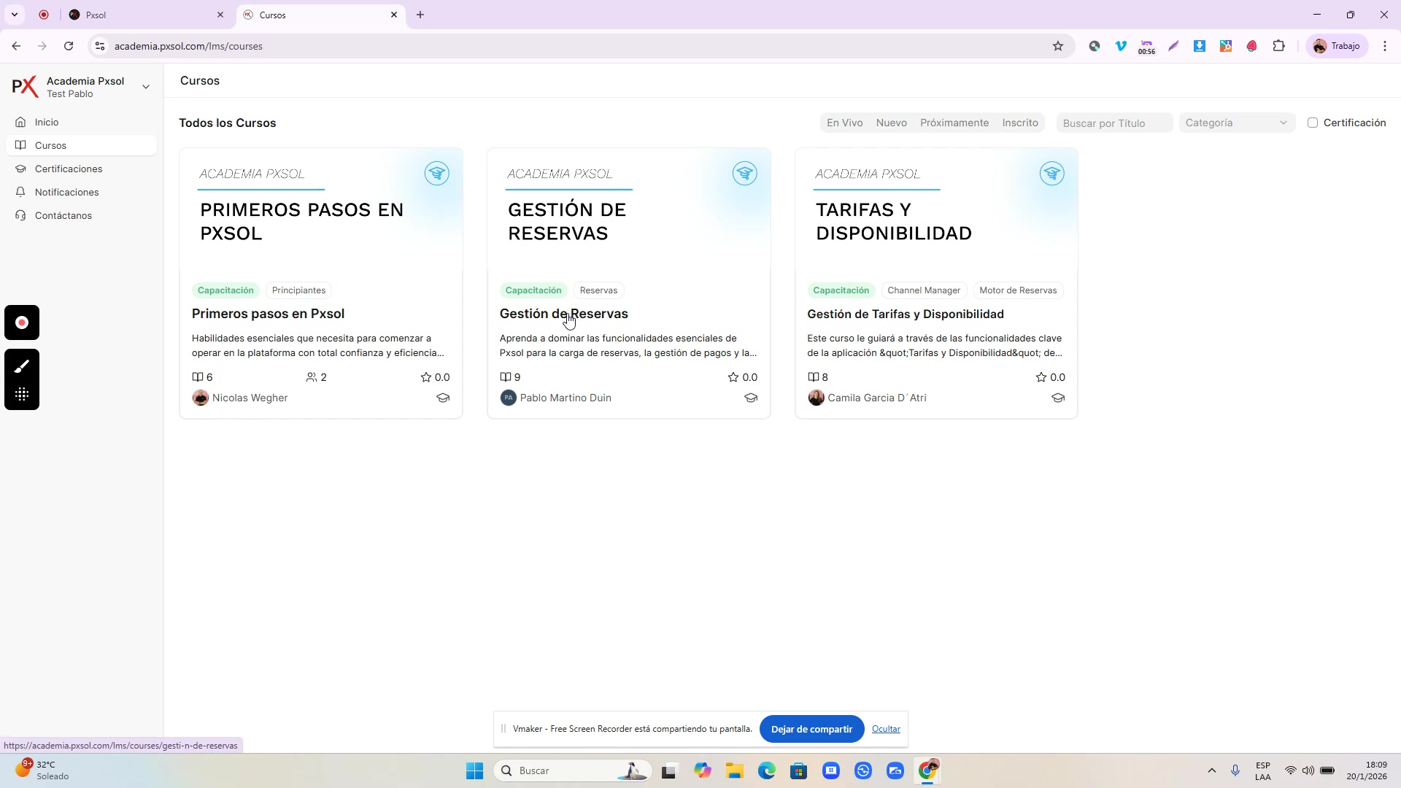Click the browser address bar URL
The image size is (1401, 788).
[188, 46]
